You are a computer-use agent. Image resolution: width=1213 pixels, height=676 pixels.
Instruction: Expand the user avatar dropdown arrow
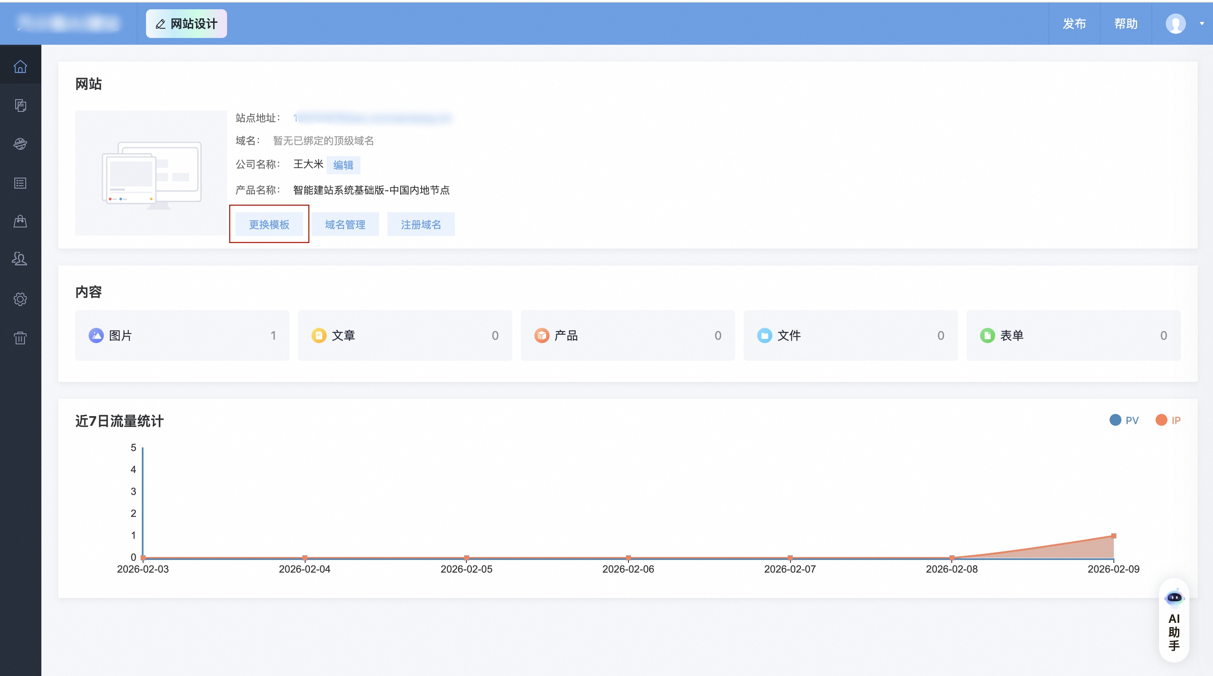(x=1202, y=24)
